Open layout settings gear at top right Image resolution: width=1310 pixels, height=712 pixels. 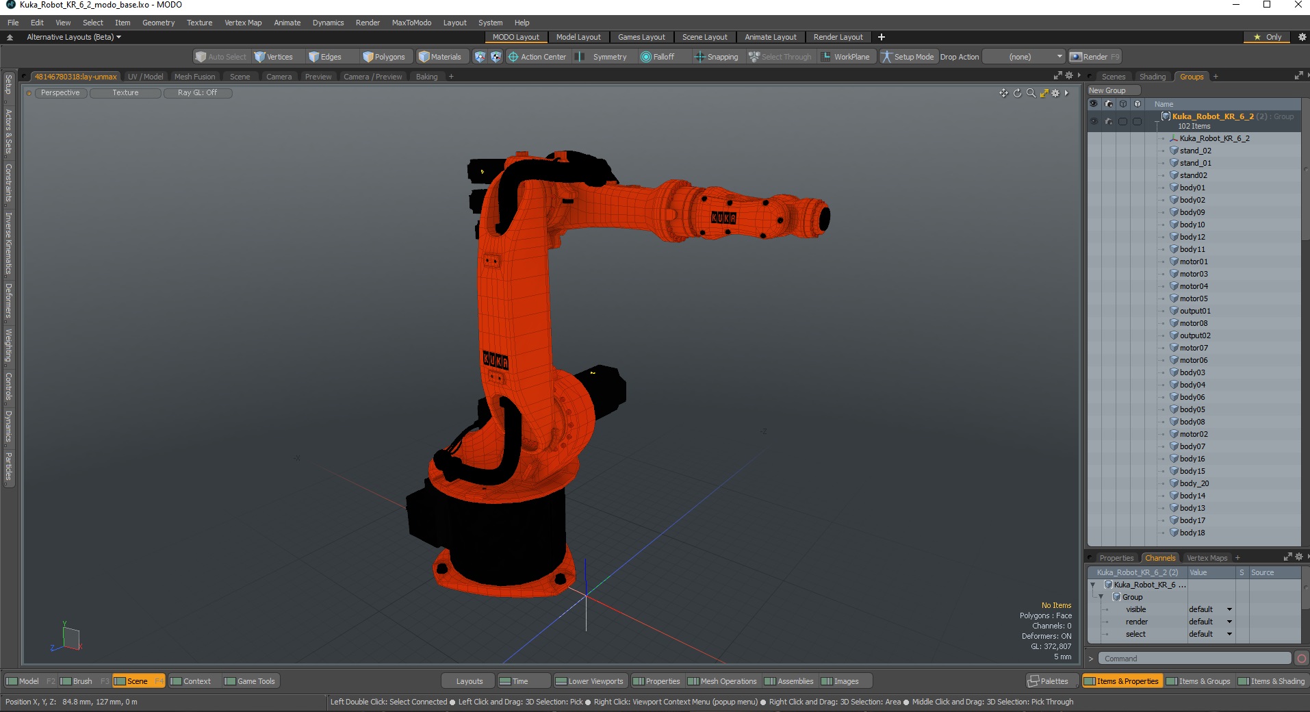pos(1302,37)
